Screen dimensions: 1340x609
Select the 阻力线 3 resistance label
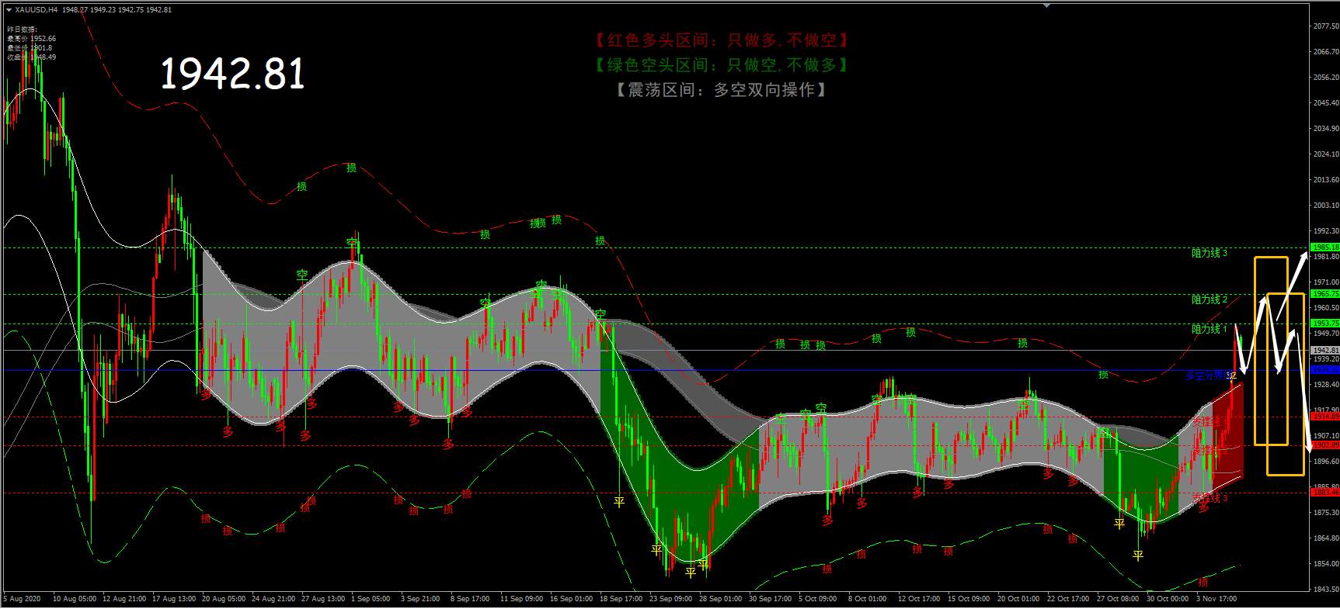(x=1209, y=253)
